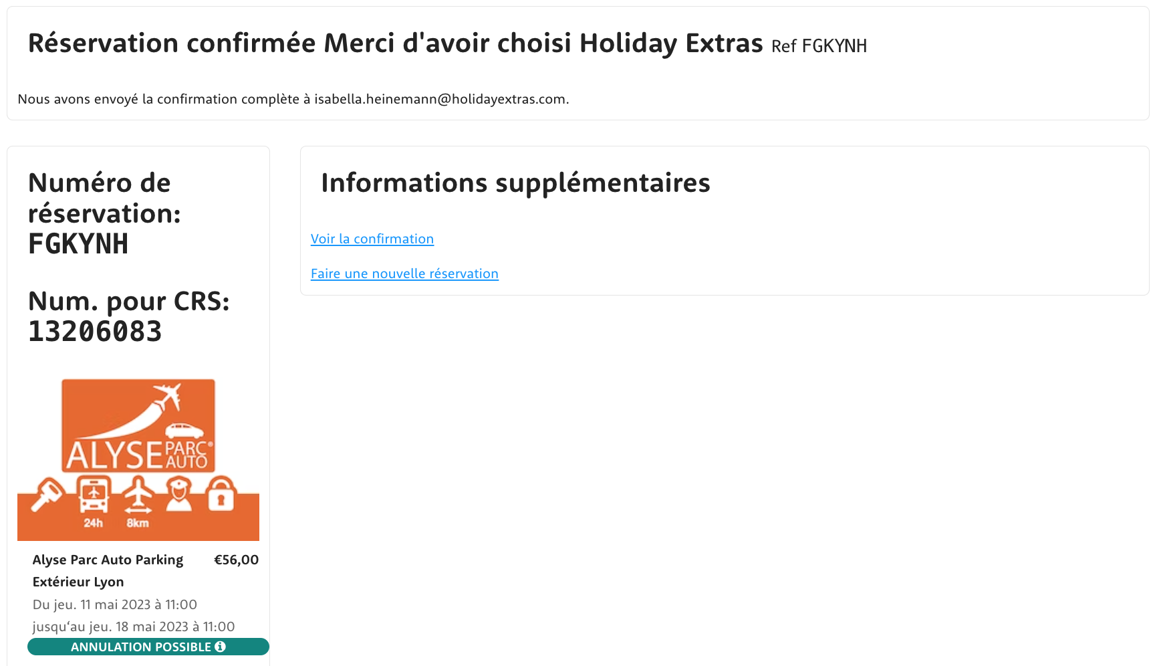Click the info icon beside Annulation Possible

(x=220, y=647)
